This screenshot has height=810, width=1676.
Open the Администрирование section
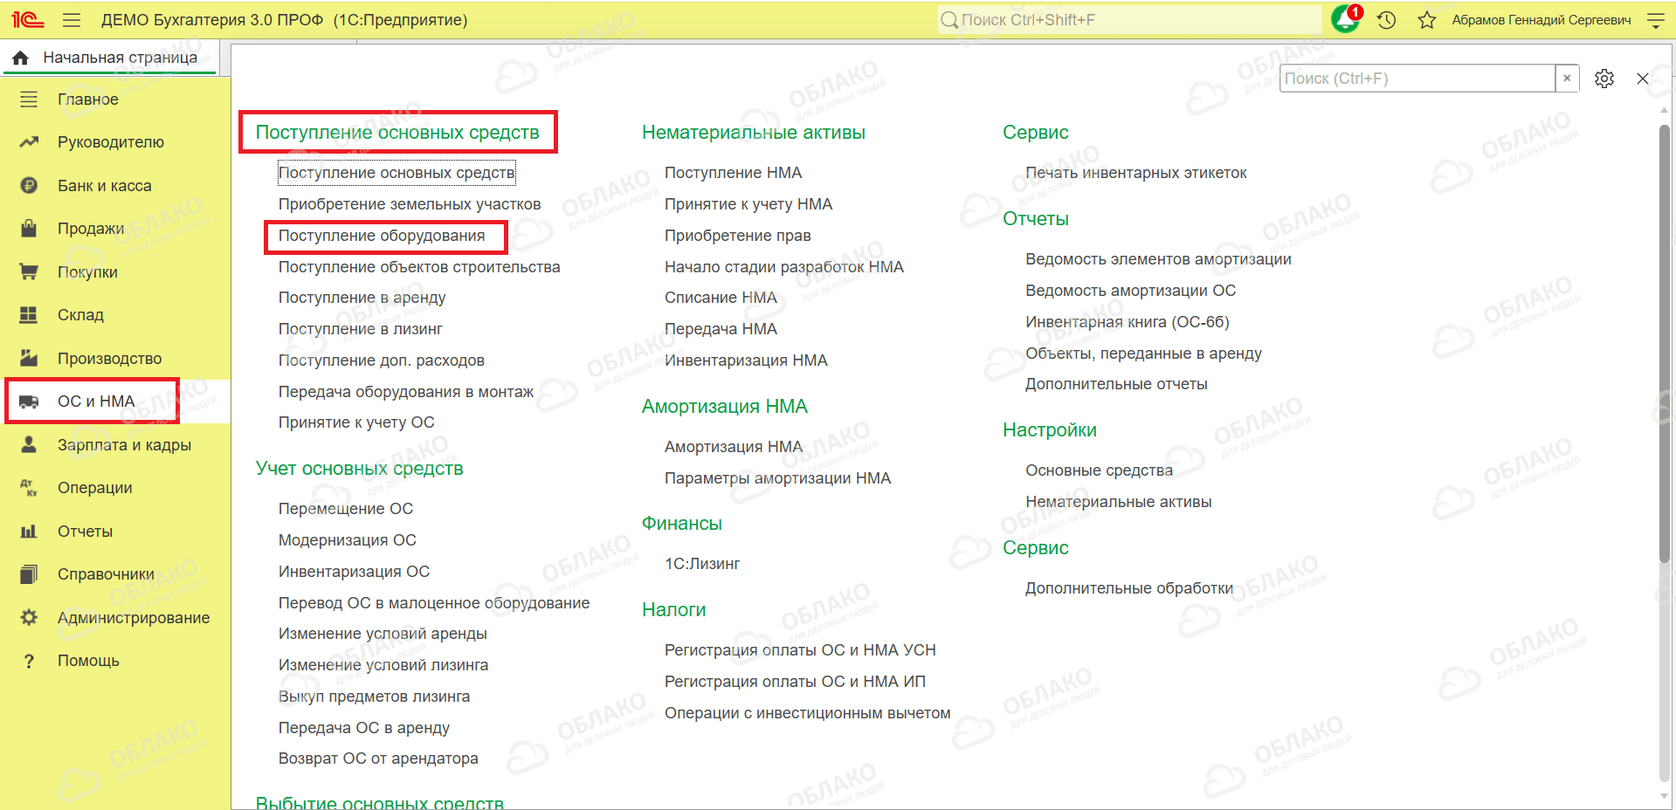134,618
